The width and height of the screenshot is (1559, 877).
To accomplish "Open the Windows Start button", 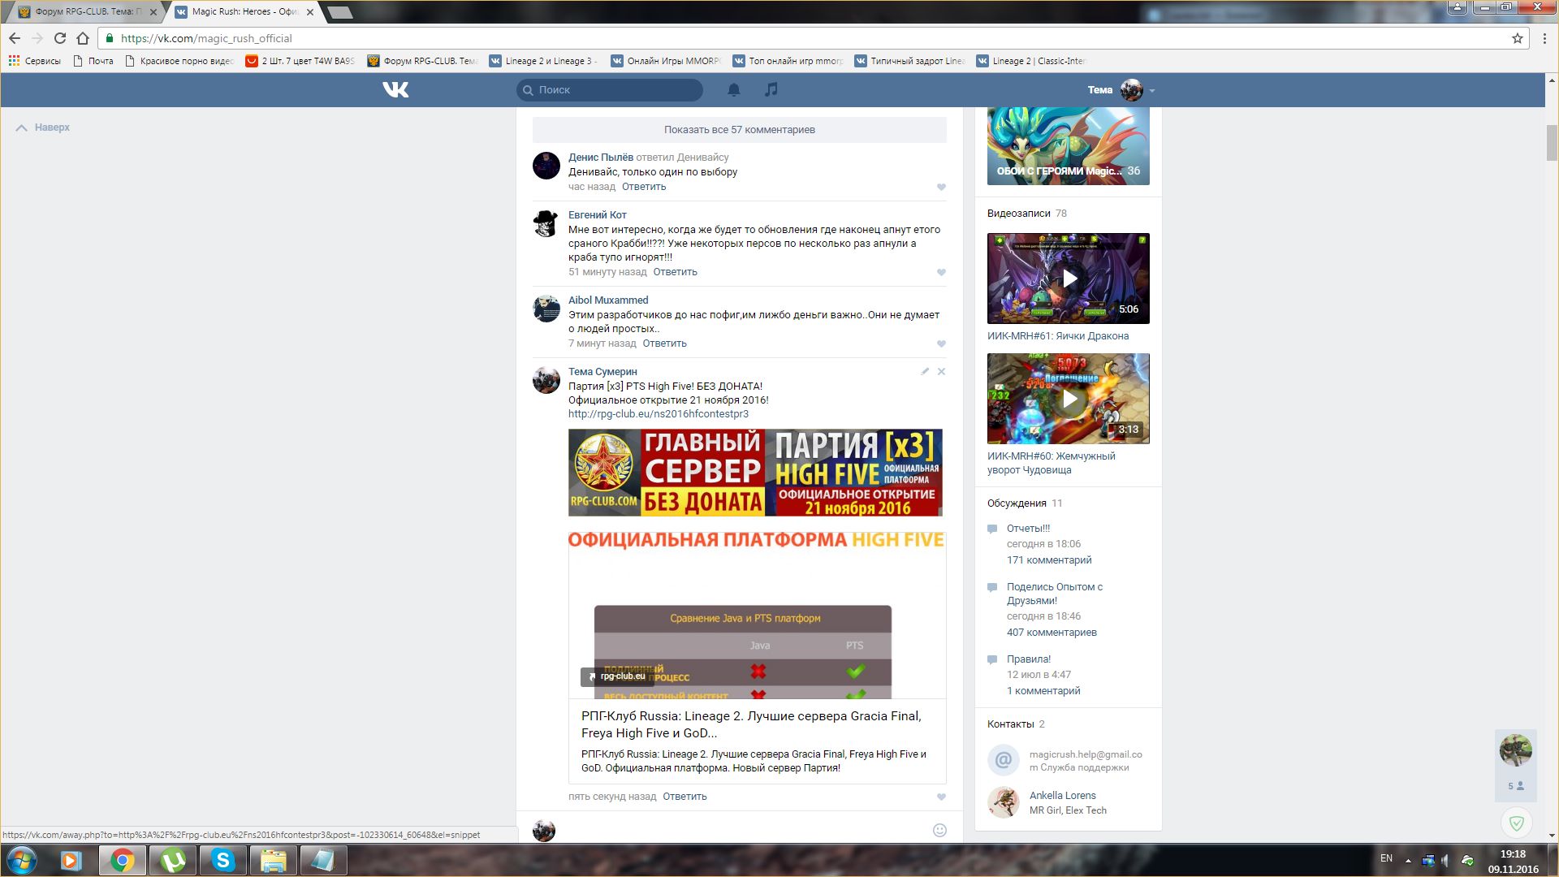I will click(x=22, y=860).
